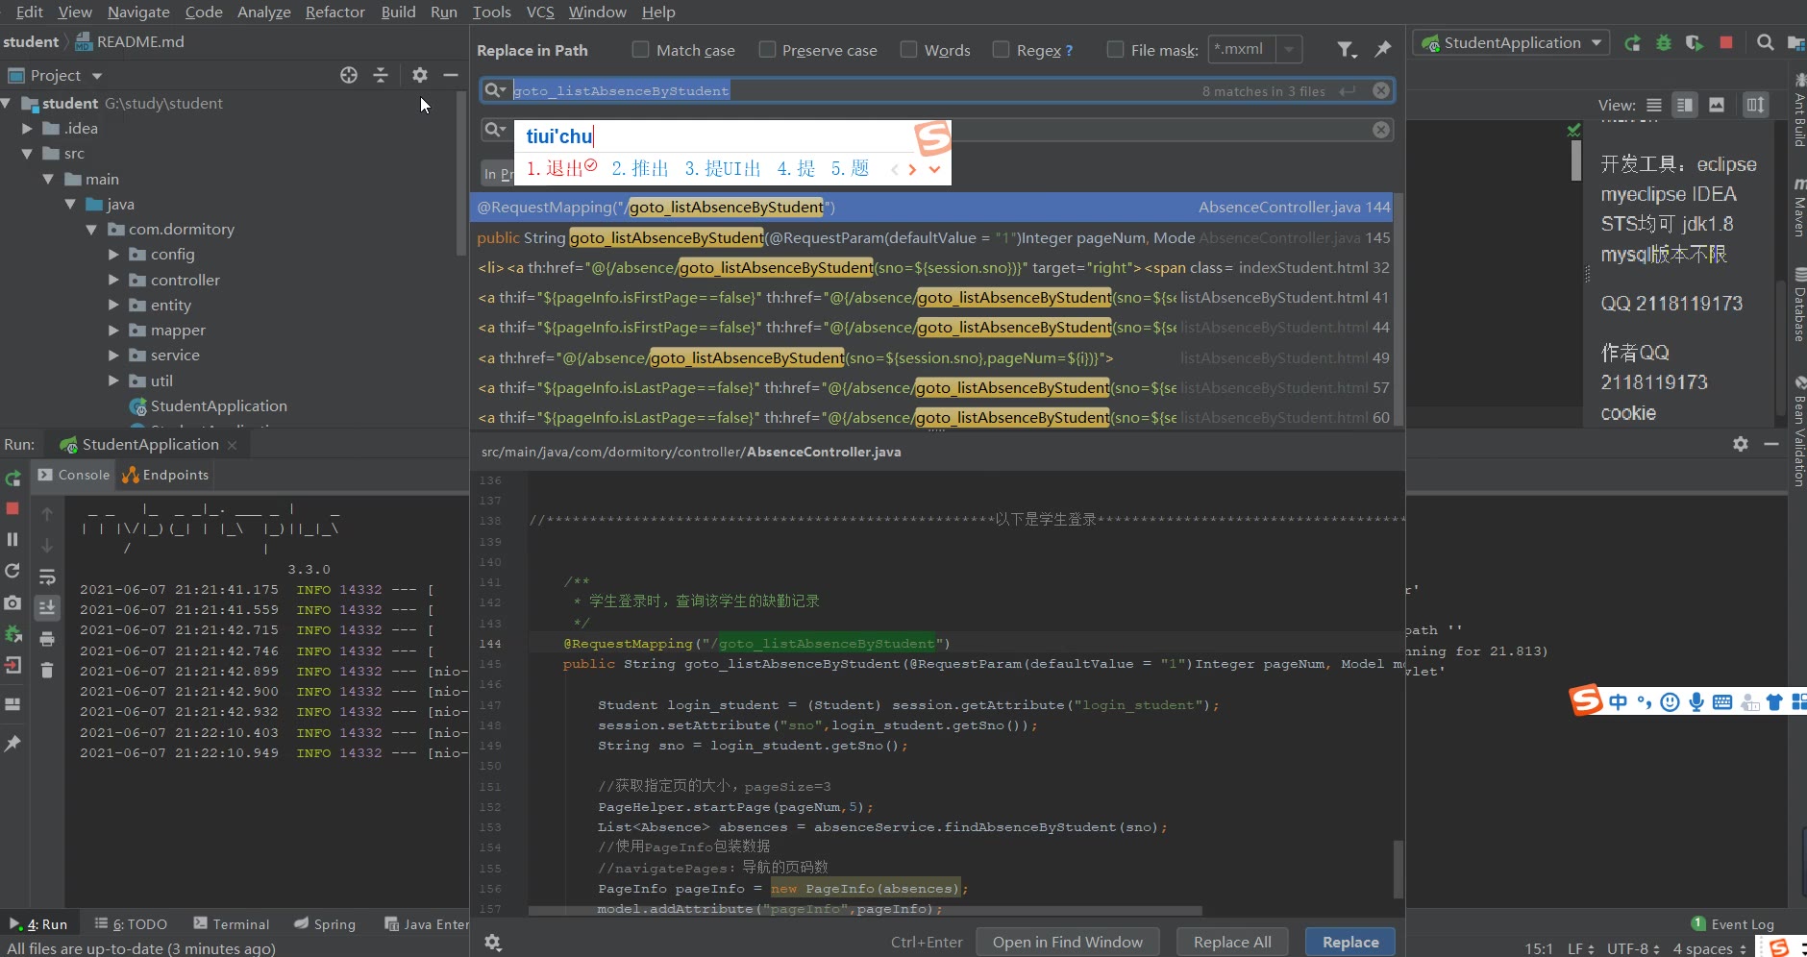Click Replace All button

[1232, 943]
